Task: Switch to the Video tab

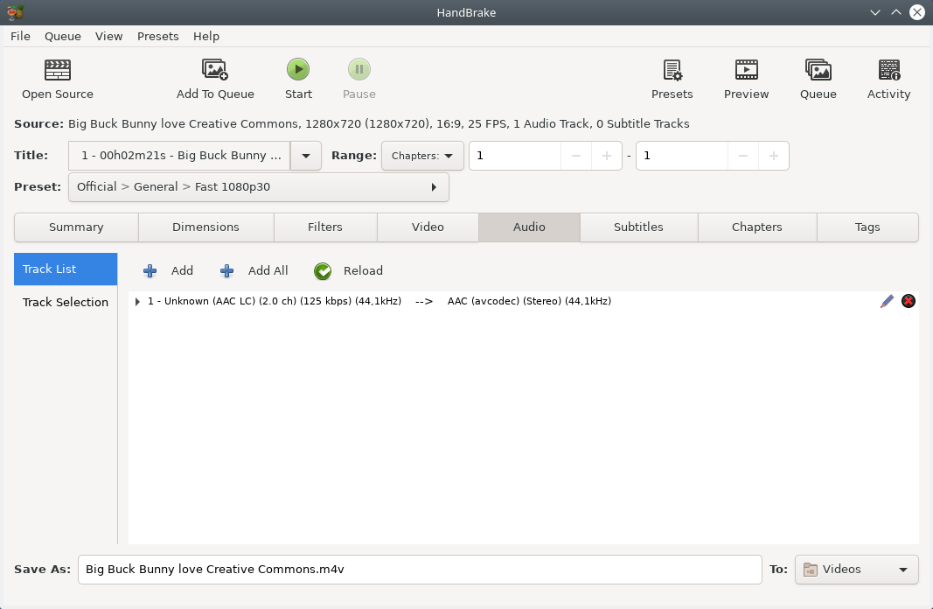Action: pyautogui.click(x=428, y=227)
